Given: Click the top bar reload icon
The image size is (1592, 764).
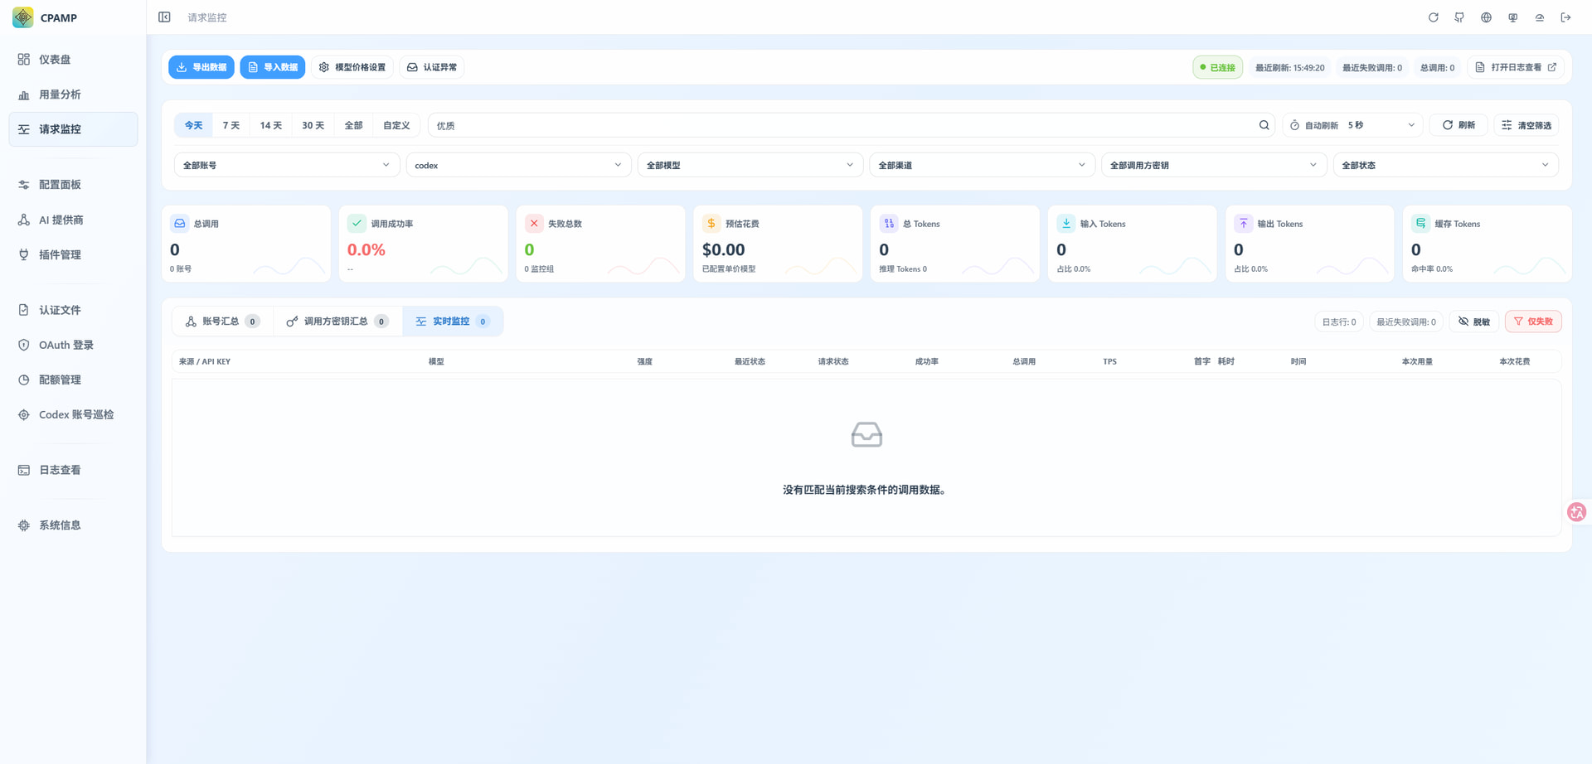Looking at the screenshot, I should pos(1433,17).
